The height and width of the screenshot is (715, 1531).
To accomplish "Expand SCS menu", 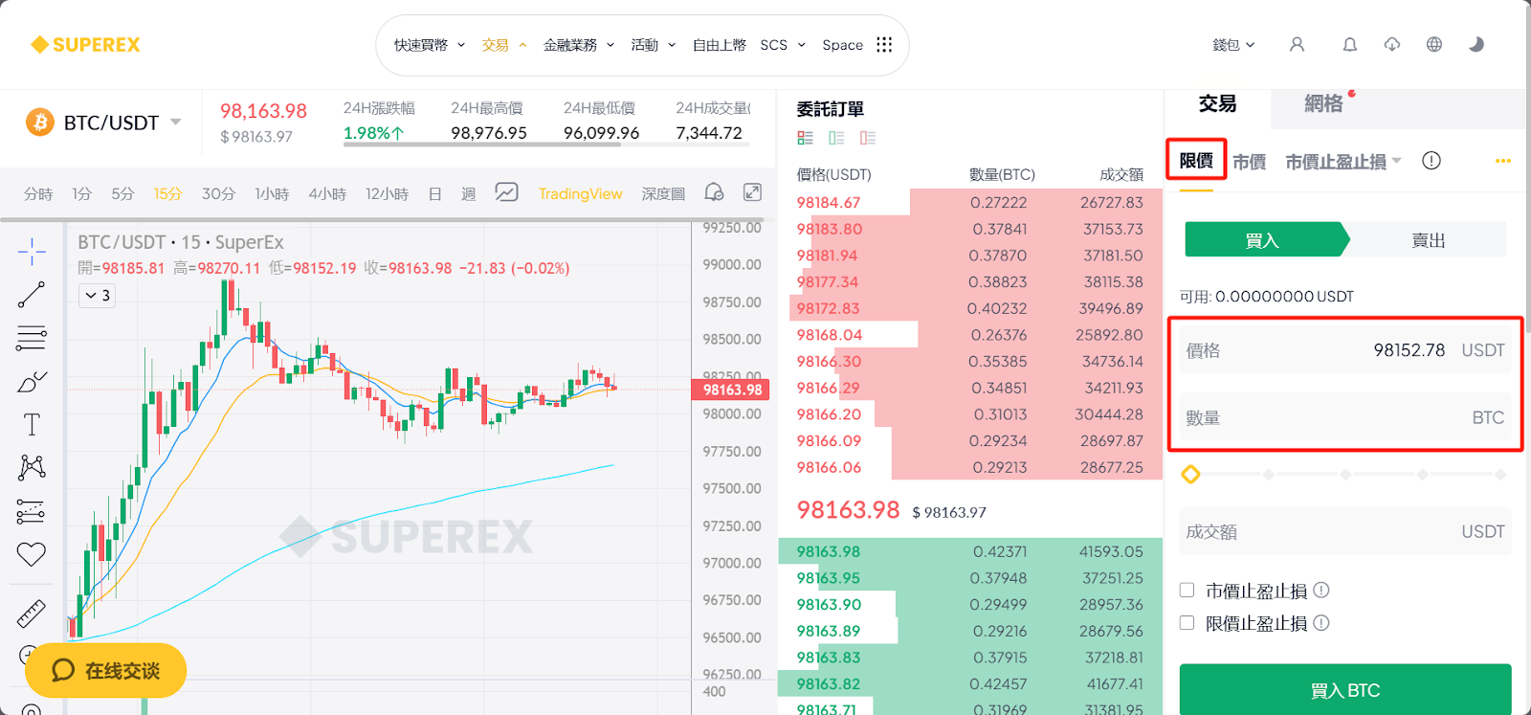I will point(783,45).
